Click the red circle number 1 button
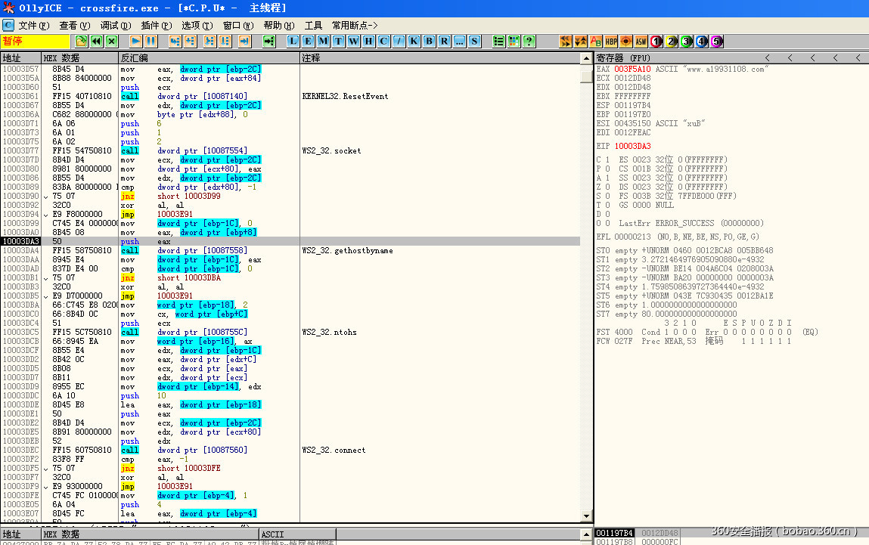 656,41
